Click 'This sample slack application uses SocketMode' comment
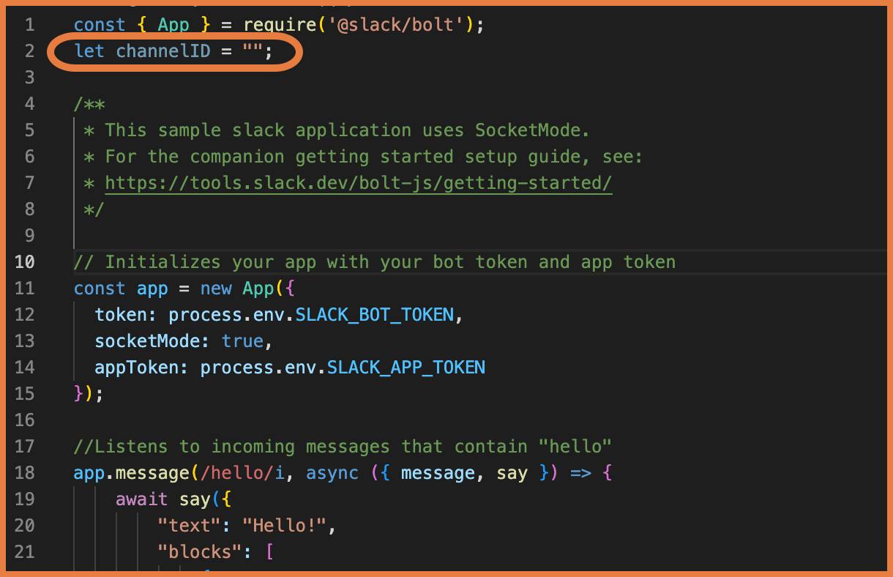The height and width of the screenshot is (577, 893). pos(337,130)
